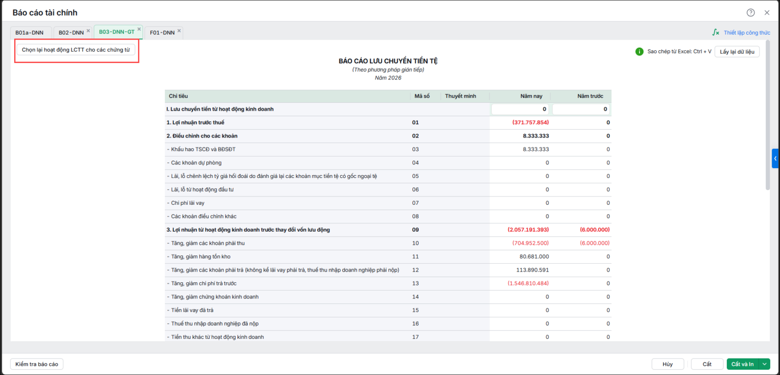Open the Cất và In dropdown arrow
Viewport: 780px width, 375px height.
[764, 364]
